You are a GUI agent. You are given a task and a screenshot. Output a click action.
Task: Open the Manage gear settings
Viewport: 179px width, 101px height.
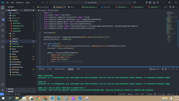3,90
